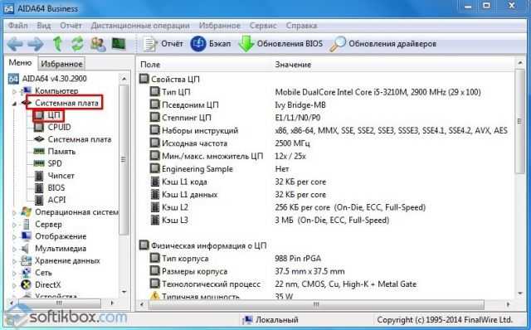
Task: Click the Отчёт report button
Action: click(163, 44)
